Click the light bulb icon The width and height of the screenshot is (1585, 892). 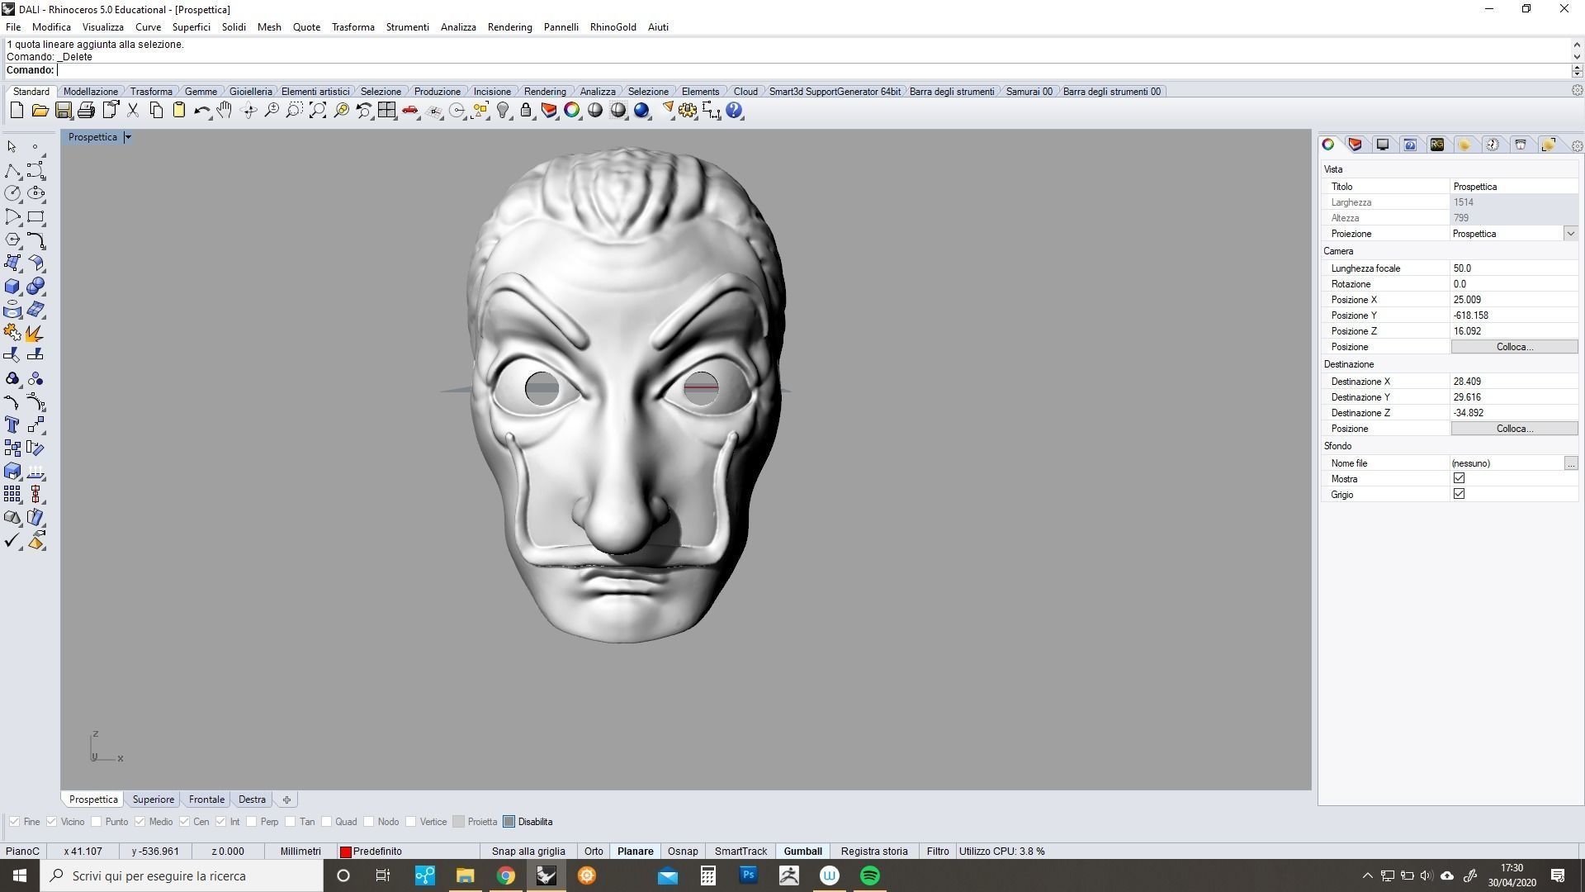coord(503,111)
